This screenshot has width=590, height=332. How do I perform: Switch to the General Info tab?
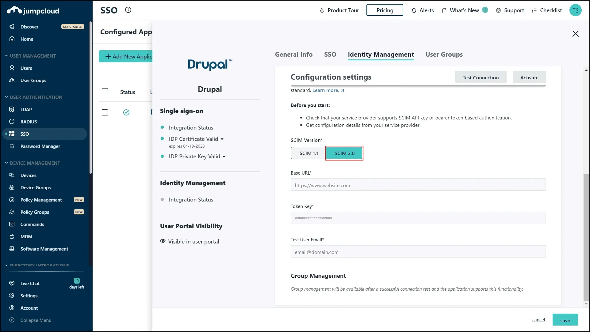tap(293, 54)
